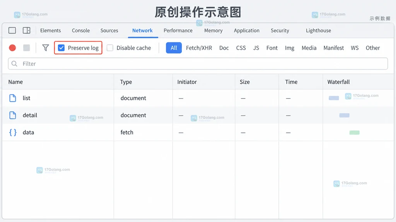This screenshot has width=396, height=222.
Task: Click the list request waterfall bar
Action: tap(334, 98)
